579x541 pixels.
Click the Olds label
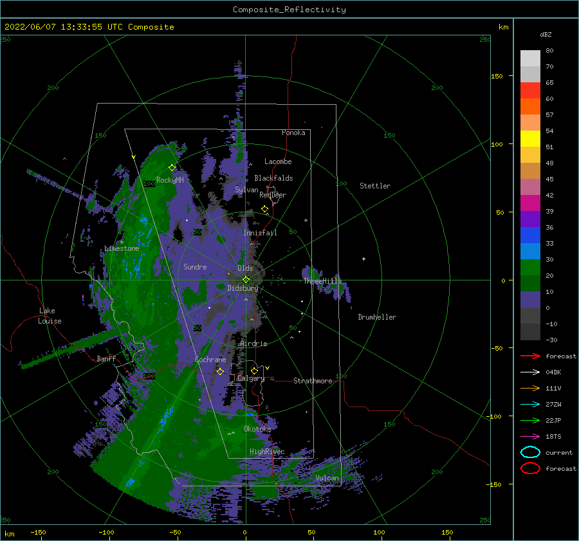click(245, 268)
